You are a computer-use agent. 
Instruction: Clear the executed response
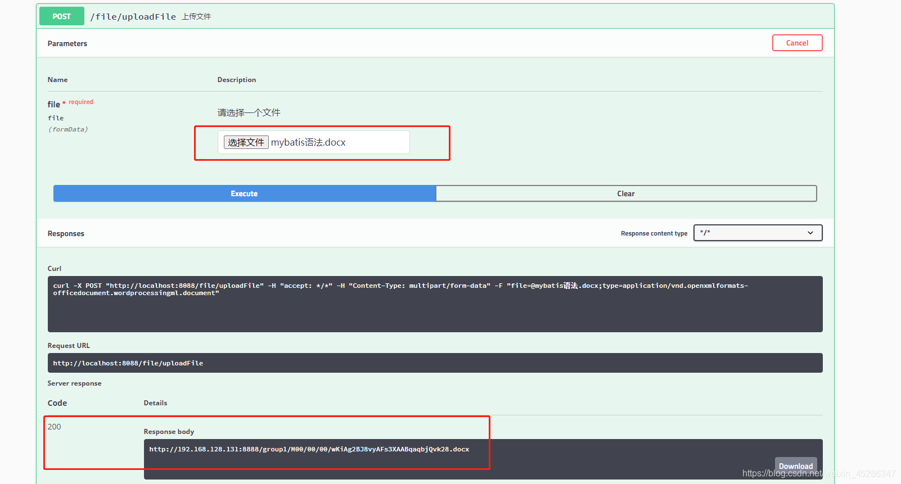tap(626, 193)
